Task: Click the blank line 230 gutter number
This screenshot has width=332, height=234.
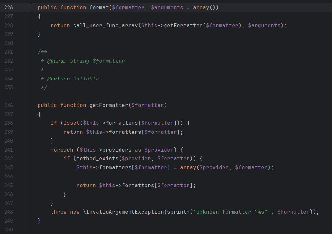Action: click(9, 43)
